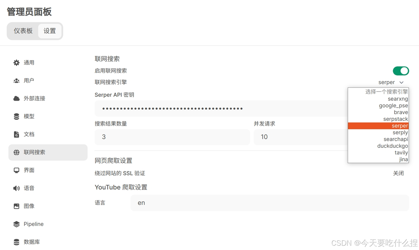Choose tavily from the engine list
Viewport: 419px width, 250px height.
pyautogui.click(x=378, y=152)
